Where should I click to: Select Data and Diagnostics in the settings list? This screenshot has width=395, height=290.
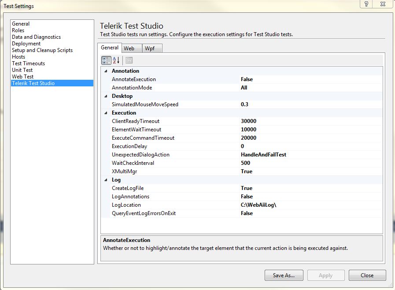[x=37, y=37]
